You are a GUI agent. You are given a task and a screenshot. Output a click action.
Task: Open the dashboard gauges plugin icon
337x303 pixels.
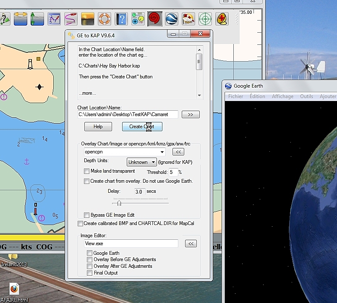[138, 19]
